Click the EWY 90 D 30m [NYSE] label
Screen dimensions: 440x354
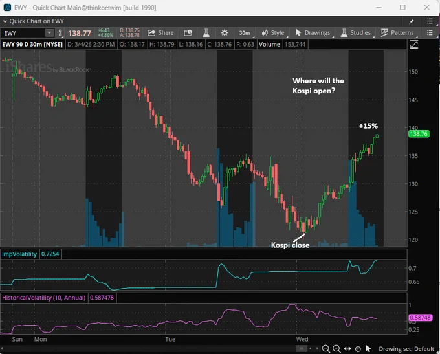coord(32,45)
